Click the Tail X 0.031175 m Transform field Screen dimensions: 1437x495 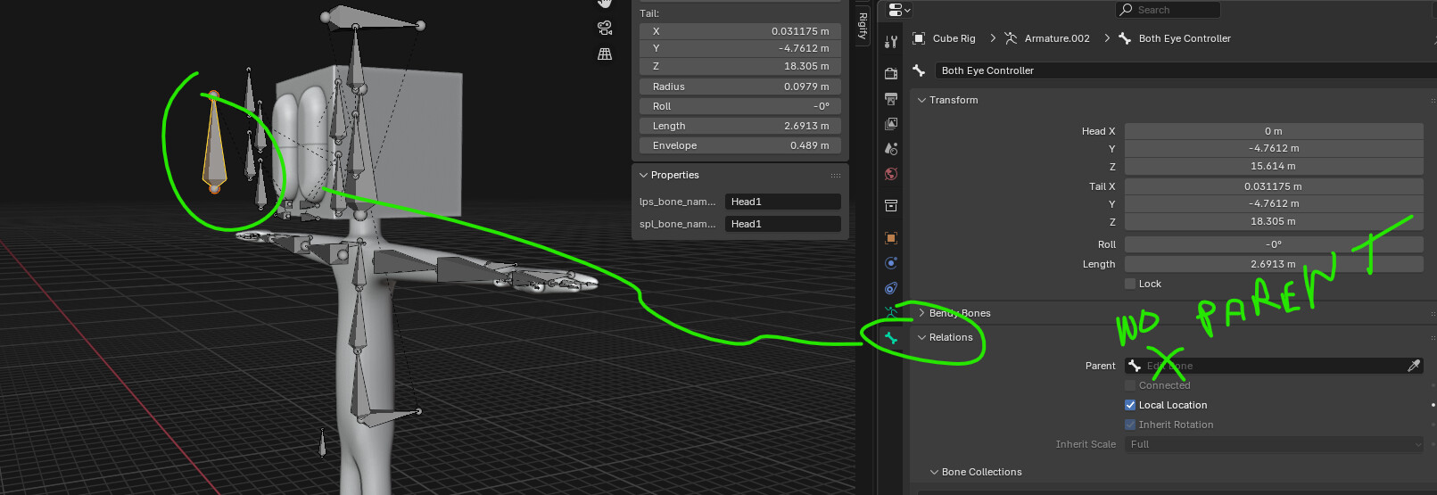coord(1274,186)
